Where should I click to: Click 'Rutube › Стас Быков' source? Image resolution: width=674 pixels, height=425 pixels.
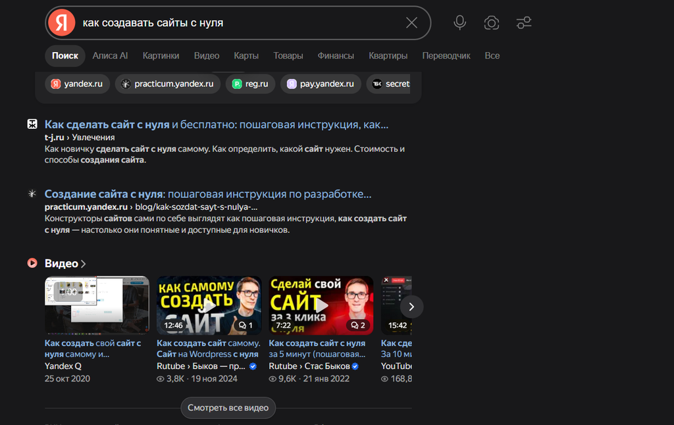click(x=309, y=366)
